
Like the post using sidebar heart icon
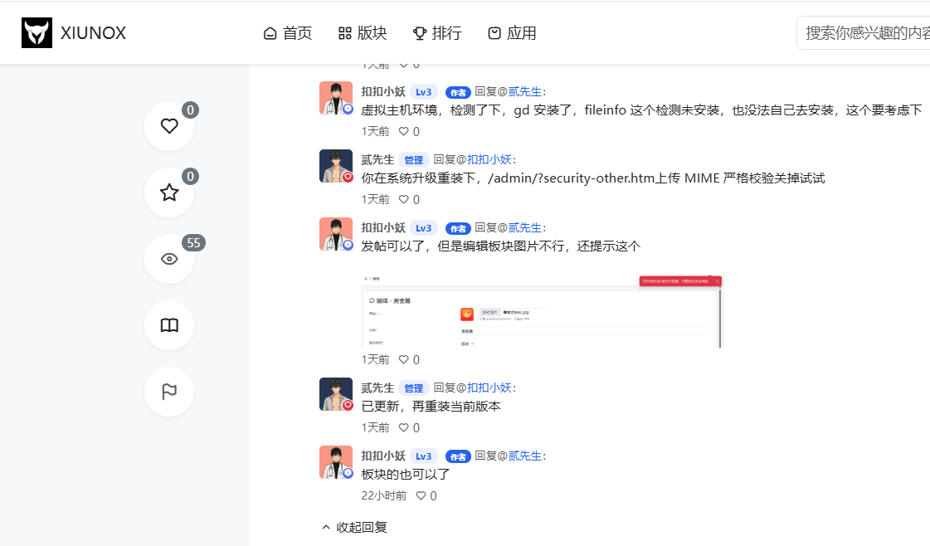pos(169,126)
